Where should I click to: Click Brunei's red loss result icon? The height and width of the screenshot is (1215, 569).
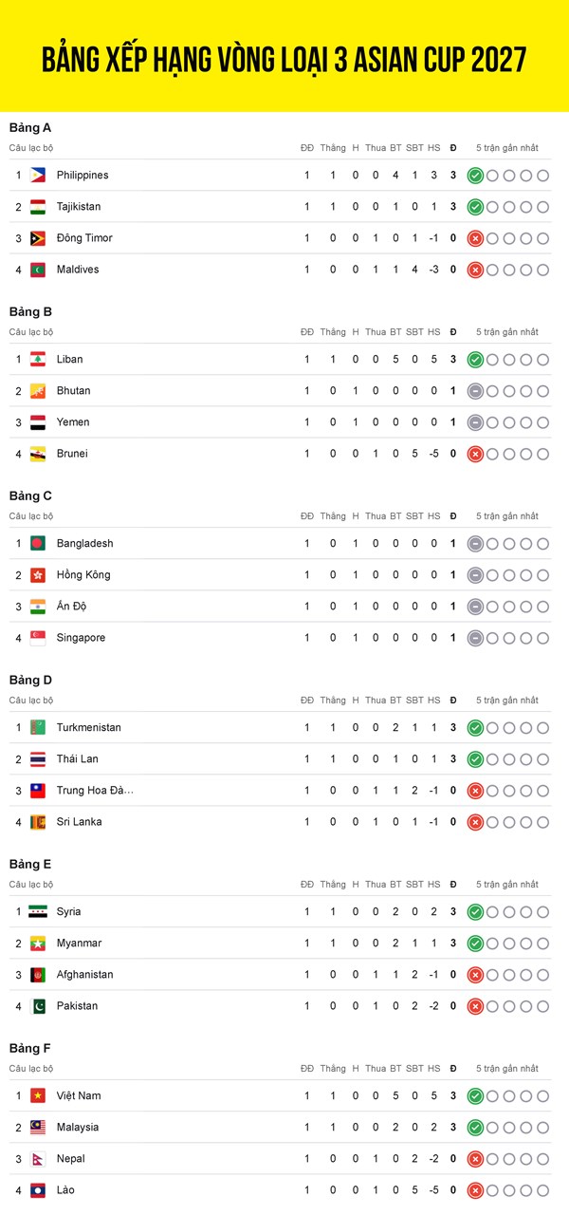click(475, 454)
